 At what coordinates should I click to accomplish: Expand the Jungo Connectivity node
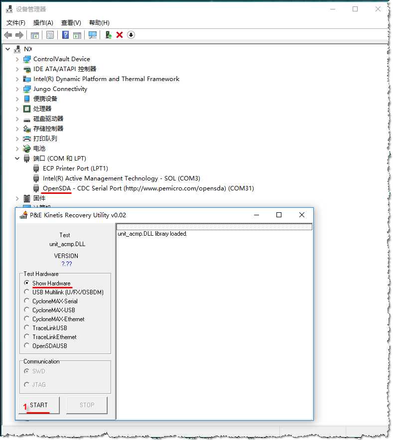17,89
